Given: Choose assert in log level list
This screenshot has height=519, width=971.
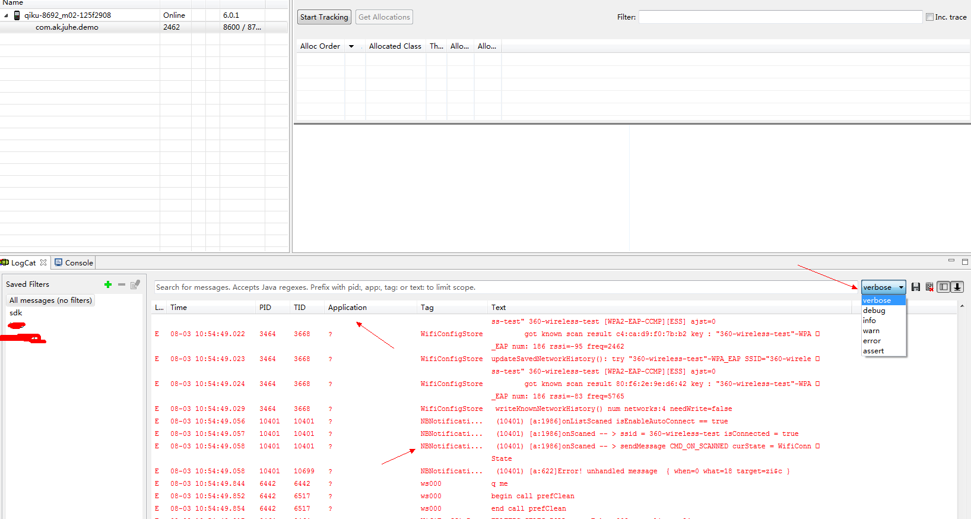Looking at the screenshot, I should click(x=883, y=351).
